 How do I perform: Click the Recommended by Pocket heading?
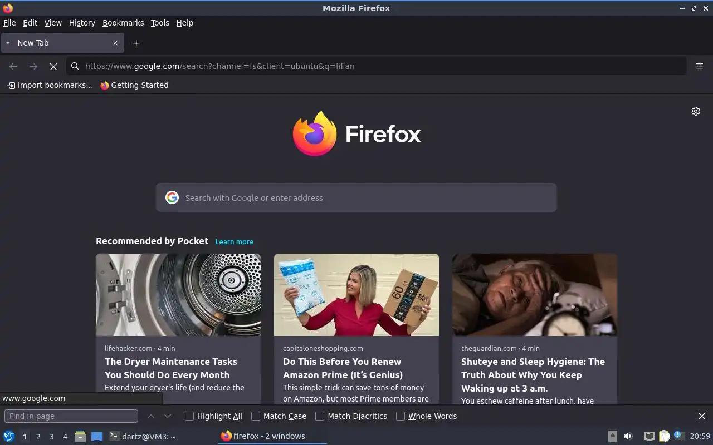tap(152, 241)
